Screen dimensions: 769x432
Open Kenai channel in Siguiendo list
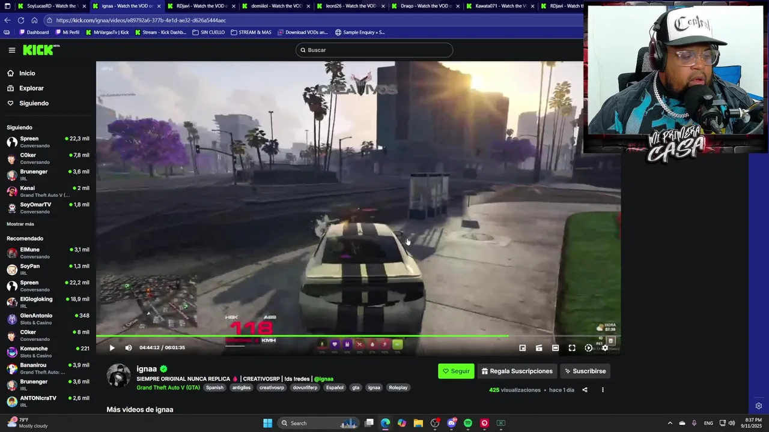point(48,191)
